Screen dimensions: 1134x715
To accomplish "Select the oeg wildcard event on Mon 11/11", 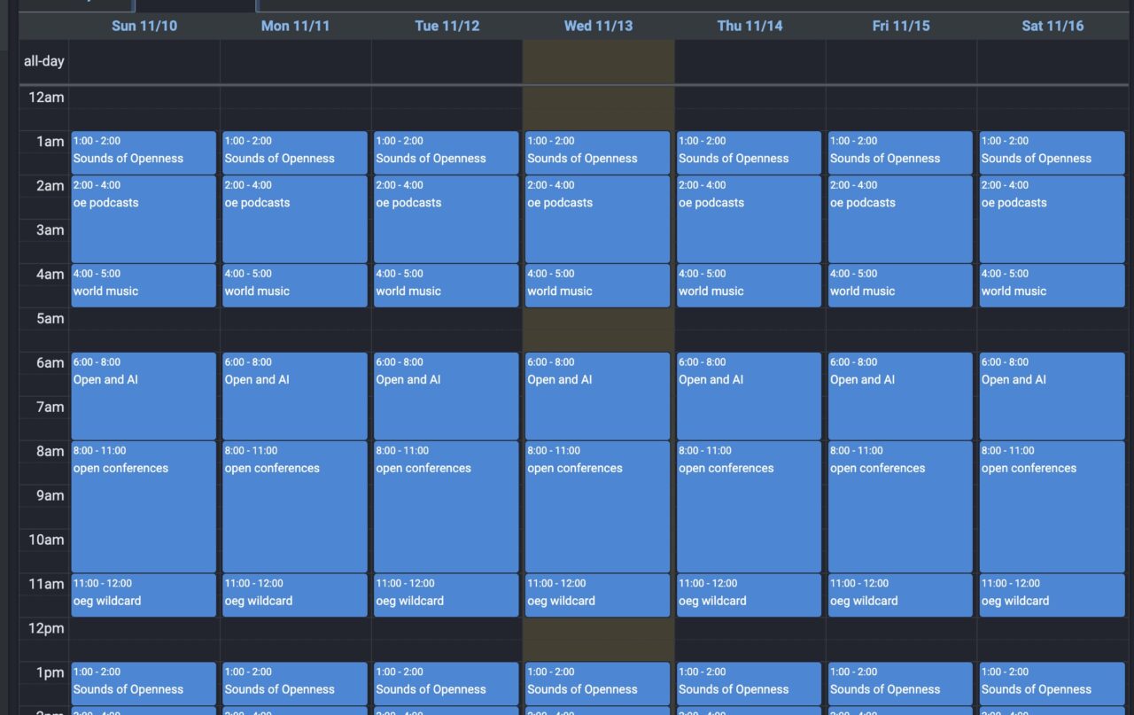I will [x=295, y=595].
